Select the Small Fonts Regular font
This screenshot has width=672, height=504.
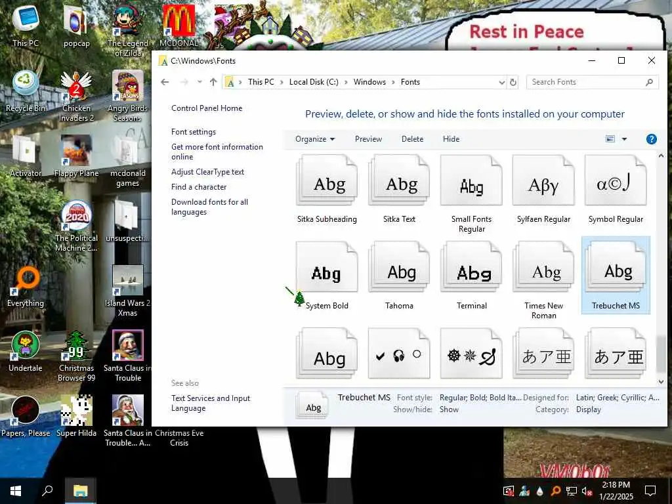click(x=471, y=194)
